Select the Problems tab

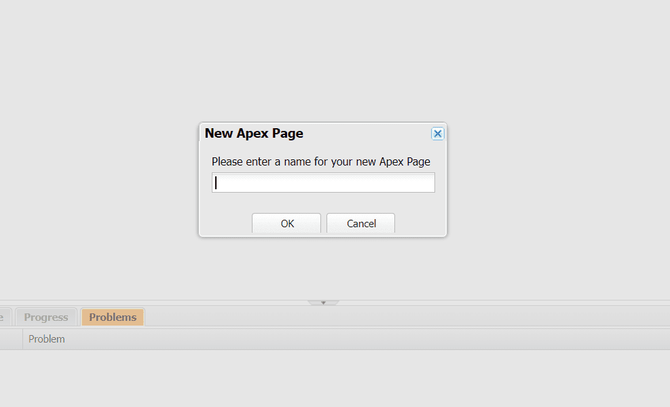coord(113,317)
